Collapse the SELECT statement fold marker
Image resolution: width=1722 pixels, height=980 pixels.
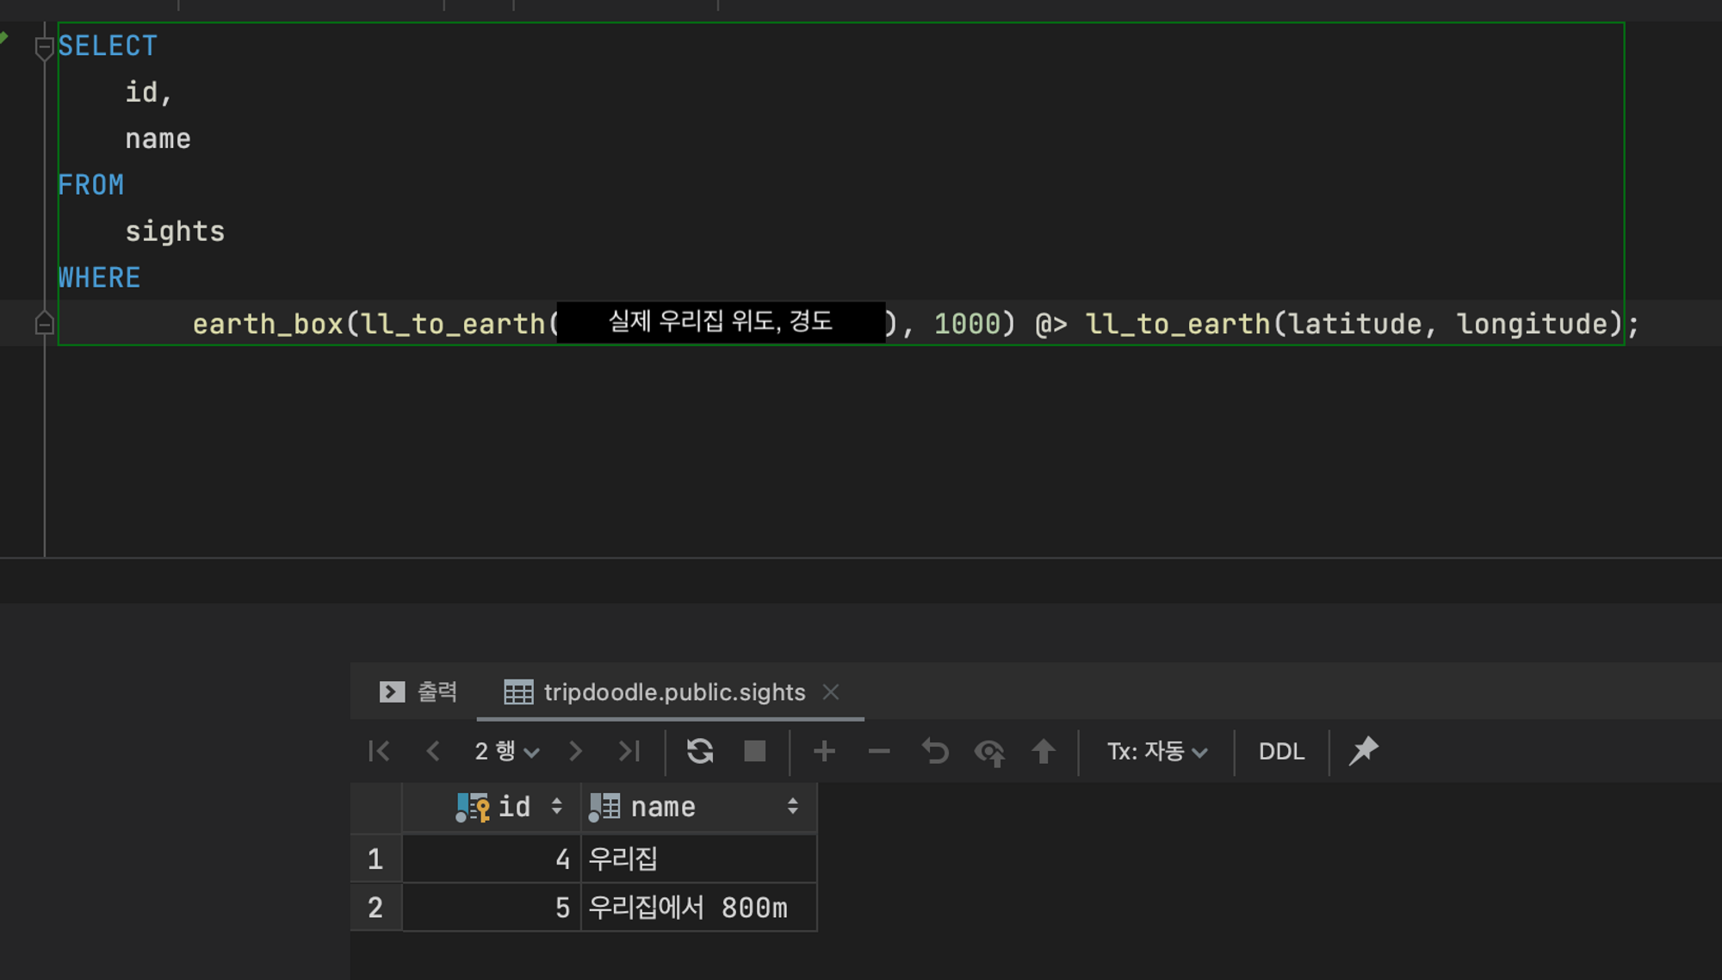[44, 47]
